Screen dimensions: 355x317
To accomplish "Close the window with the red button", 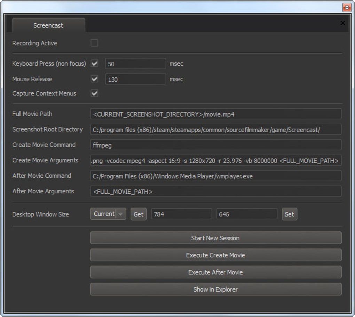I will click(x=347, y=7).
